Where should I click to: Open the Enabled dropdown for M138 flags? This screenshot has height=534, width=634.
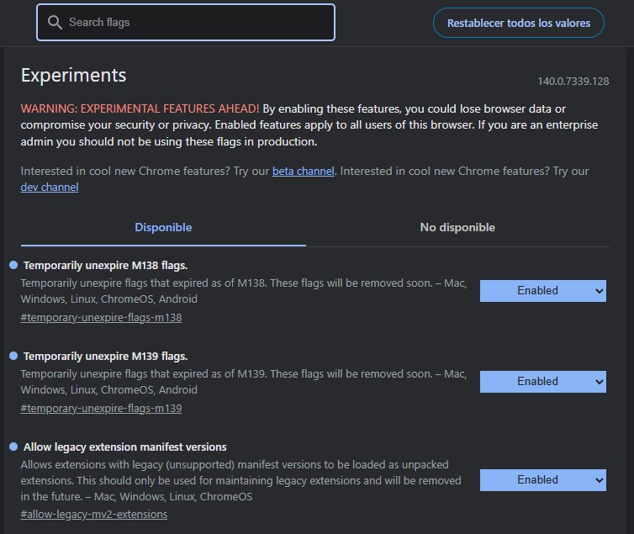pos(542,291)
